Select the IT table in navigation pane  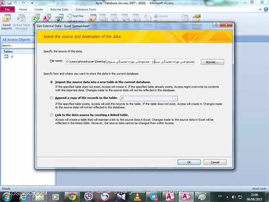coord(12,57)
